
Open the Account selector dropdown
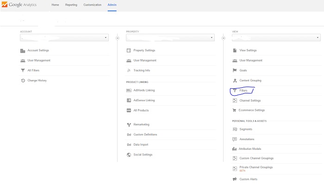pos(64,37)
